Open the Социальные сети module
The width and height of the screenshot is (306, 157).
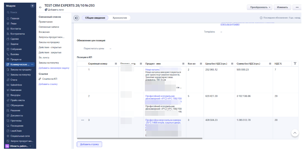pos(20,136)
